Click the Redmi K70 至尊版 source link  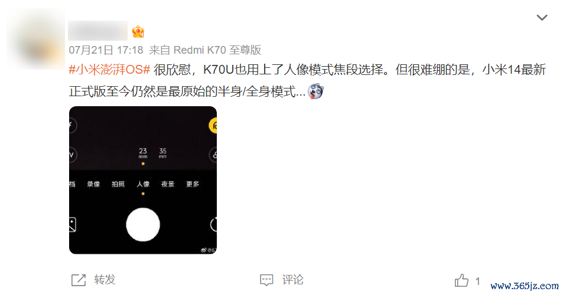[217, 50]
